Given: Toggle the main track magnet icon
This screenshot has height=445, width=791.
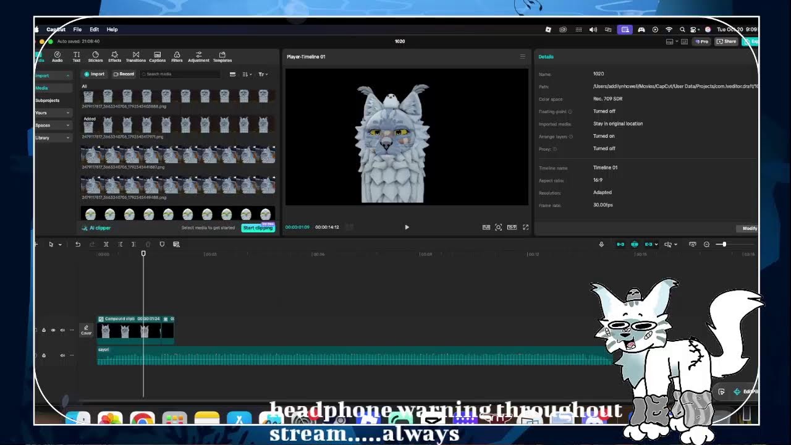Looking at the screenshot, I should [620, 244].
